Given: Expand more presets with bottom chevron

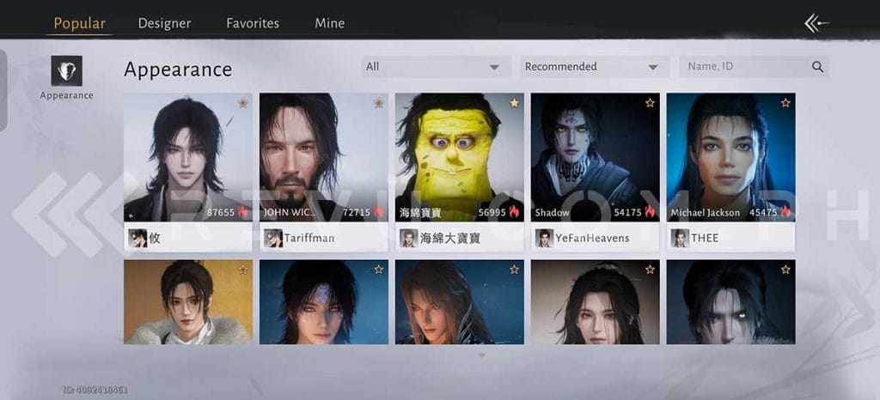Looking at the screenshot, I should tap(481, 355).
